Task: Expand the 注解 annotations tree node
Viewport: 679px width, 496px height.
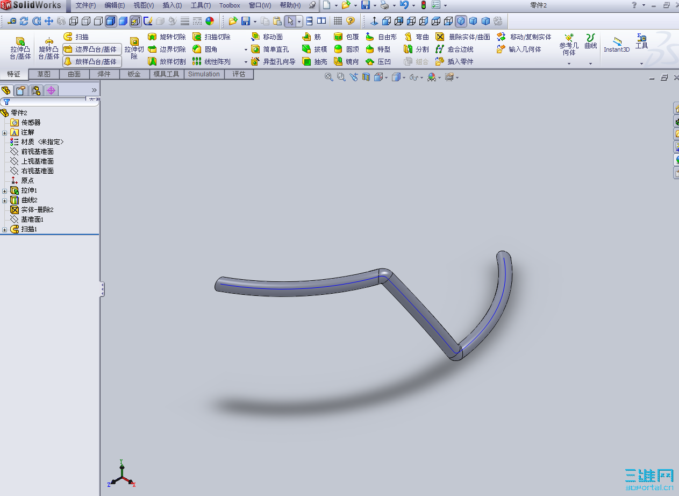Action: point(5,132)
